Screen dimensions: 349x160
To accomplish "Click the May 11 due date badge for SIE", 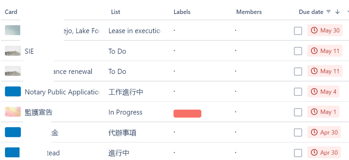I will (x=325, y=51).
